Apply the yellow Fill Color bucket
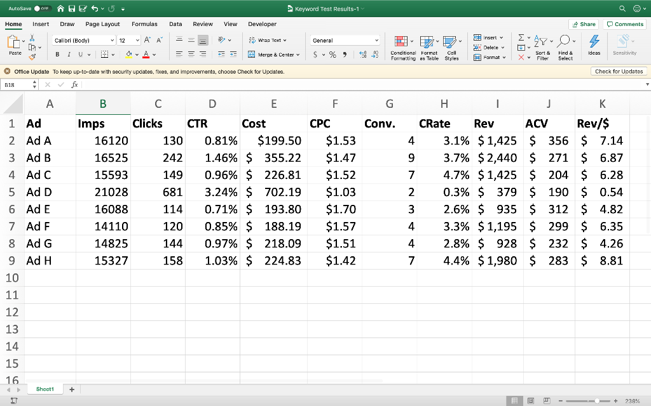651x406 pixels. coord(128,55)
